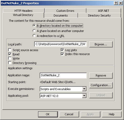Enable the Write permission checkbox
Screen dimensions: 124x120
click(x=10, y=58)
